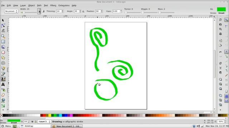The height and width of the screenshot is (128, 229).
Task: Click the Zoom to fit selection icon
Action: click(x=220, y=79)
